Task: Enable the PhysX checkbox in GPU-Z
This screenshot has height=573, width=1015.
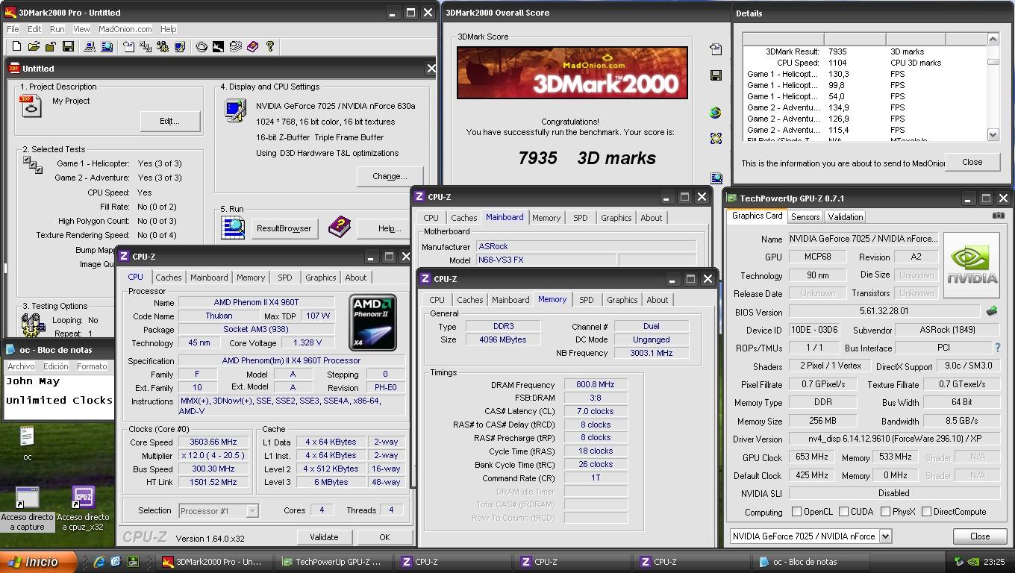Action: click(885, 512)
